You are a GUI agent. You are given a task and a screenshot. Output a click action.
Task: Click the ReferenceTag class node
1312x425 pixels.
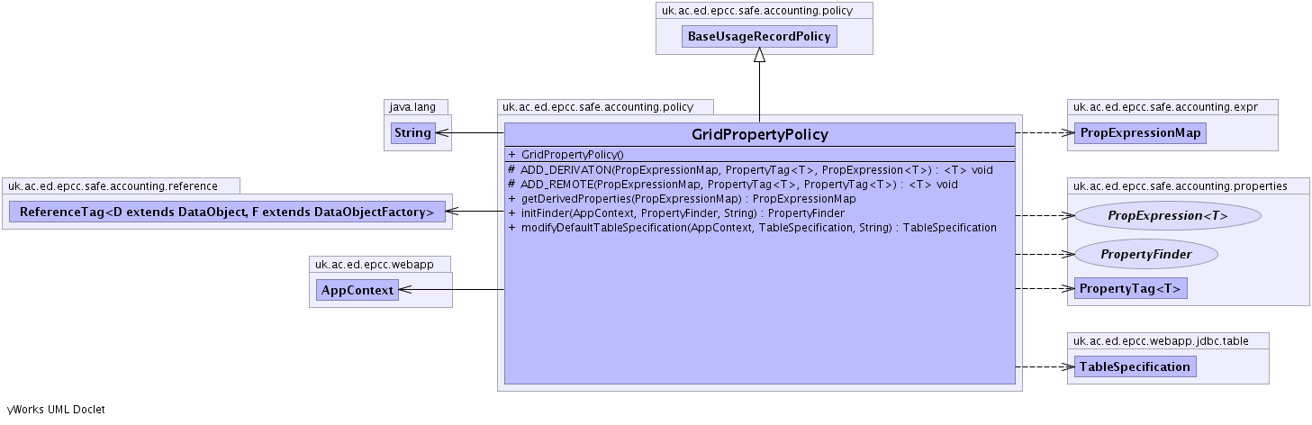(x=227, y=212)
